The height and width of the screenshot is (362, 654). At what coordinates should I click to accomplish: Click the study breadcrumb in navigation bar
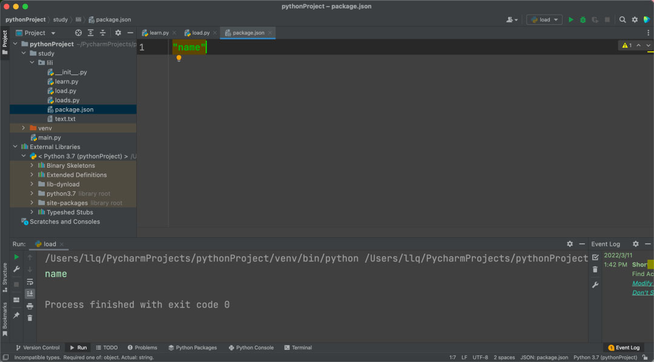pyautogui.click(x=61, y=19)
